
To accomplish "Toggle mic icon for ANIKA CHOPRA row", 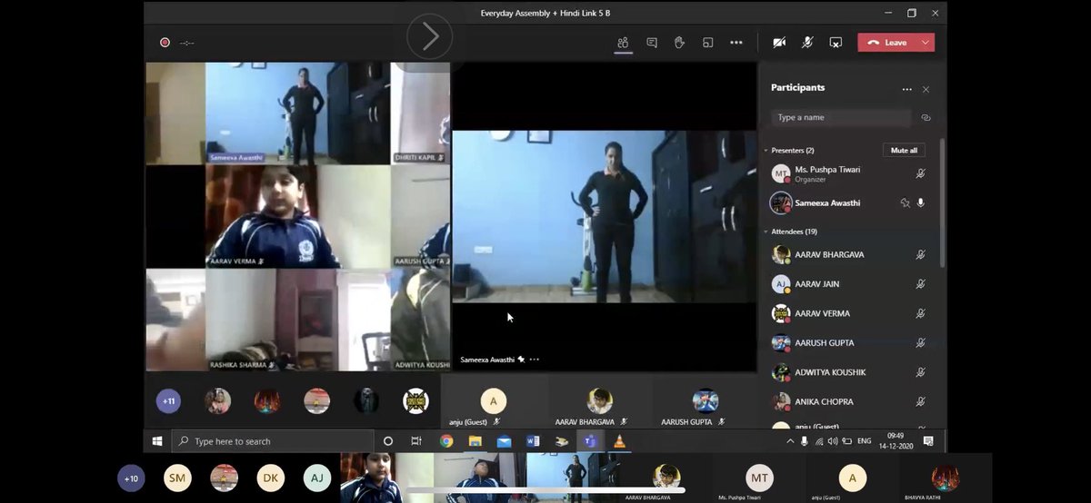I will click(920, 401).
